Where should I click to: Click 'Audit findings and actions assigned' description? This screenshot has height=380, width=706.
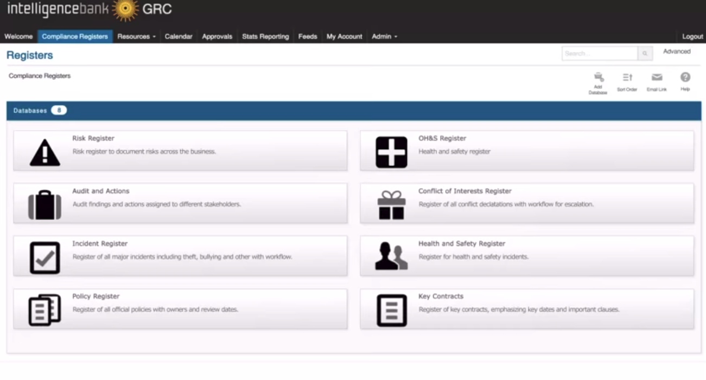point(157,204)
